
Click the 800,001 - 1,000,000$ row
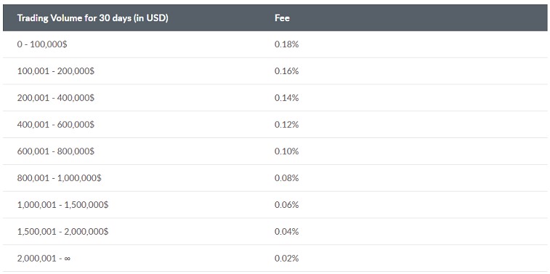pos(275,178)
